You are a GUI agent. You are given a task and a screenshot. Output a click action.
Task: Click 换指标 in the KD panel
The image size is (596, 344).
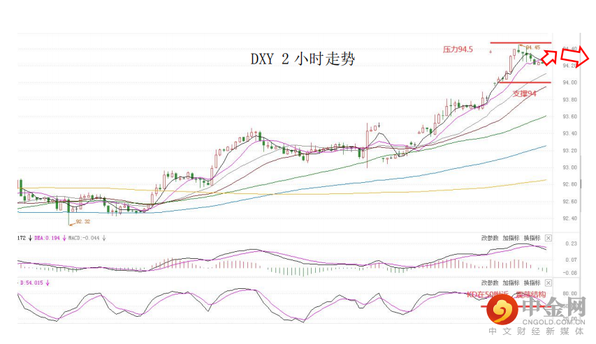(x=532, y=283)
